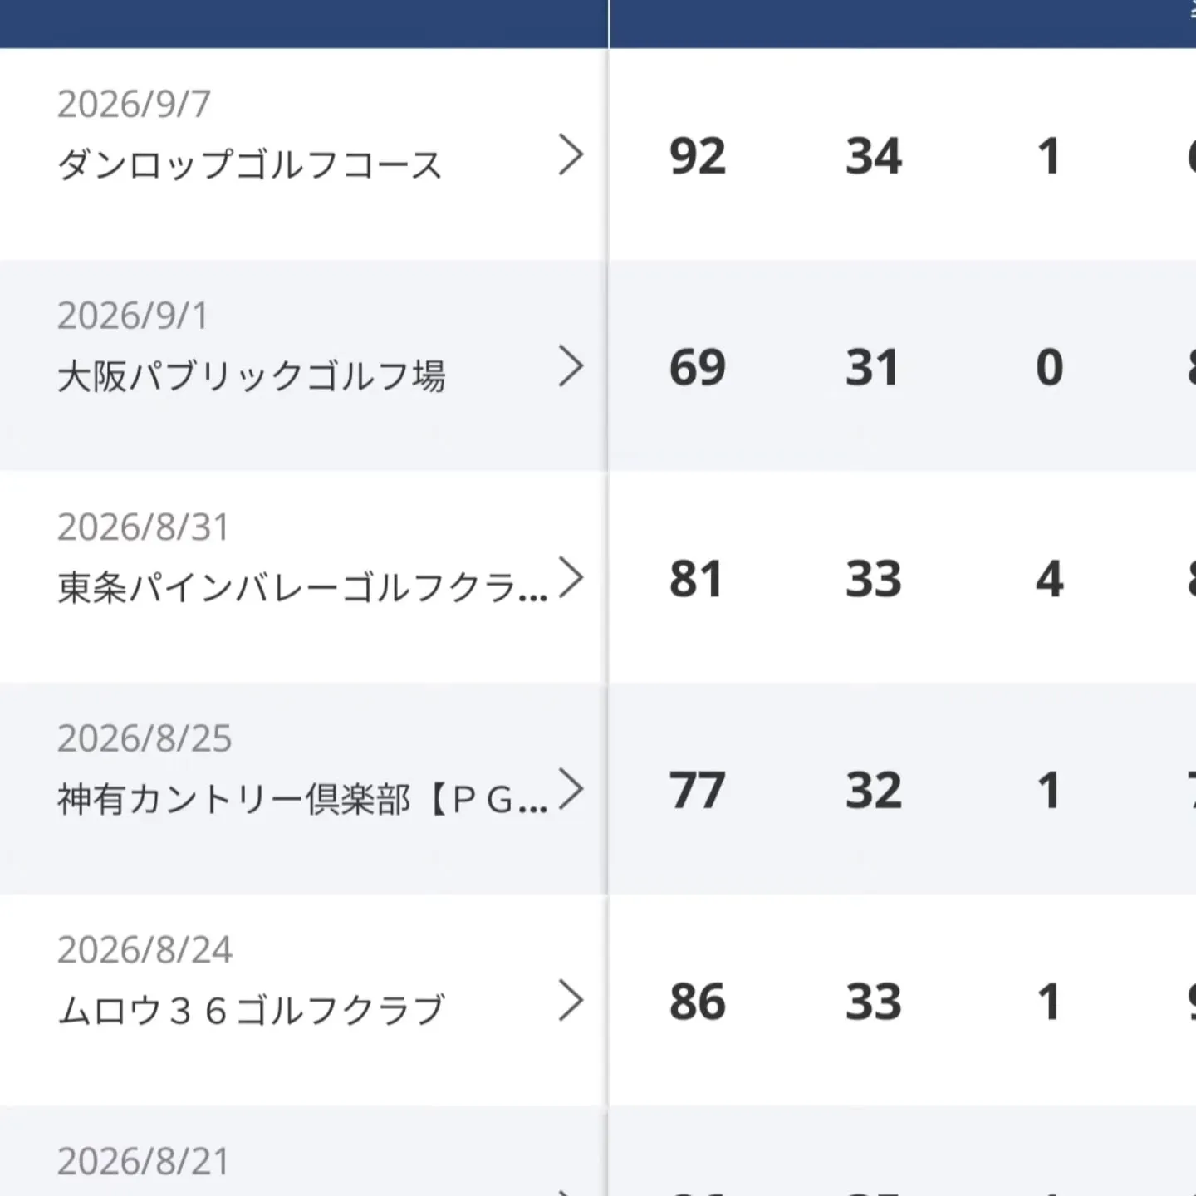Image resolution: width=1196 pixels, height=1196 pixels.
Task: Select ムロウ36ゴルフクラブ course name
Action: pos(251,1010)
